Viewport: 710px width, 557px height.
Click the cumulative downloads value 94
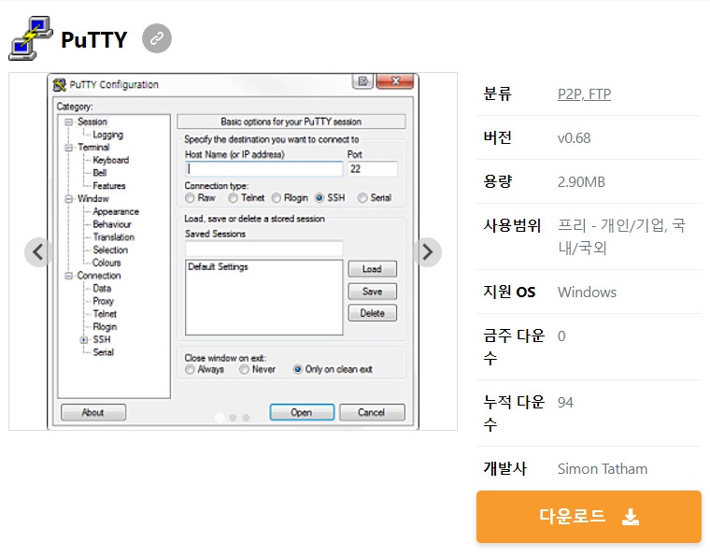[x=565, y=403]
